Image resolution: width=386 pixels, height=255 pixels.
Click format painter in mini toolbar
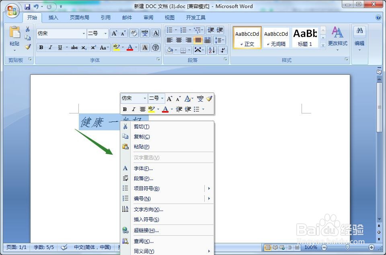209,99
